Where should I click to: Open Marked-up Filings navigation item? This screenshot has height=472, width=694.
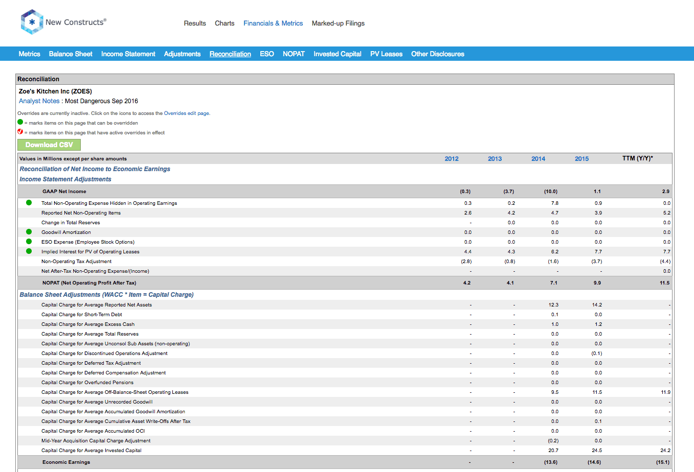pyautogui.click(x=338, y=23)
